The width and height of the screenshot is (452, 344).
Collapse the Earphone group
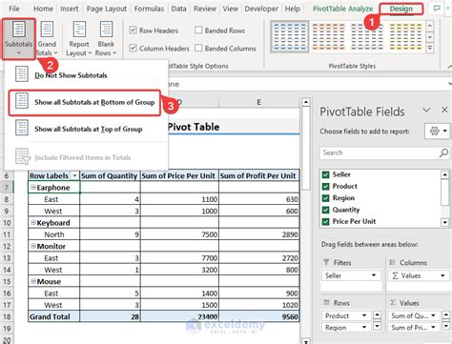click(33, 188)
